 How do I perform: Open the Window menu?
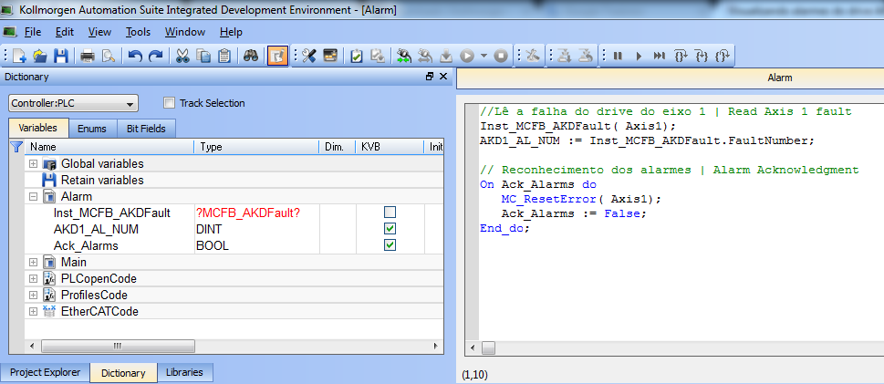[185, 32]
